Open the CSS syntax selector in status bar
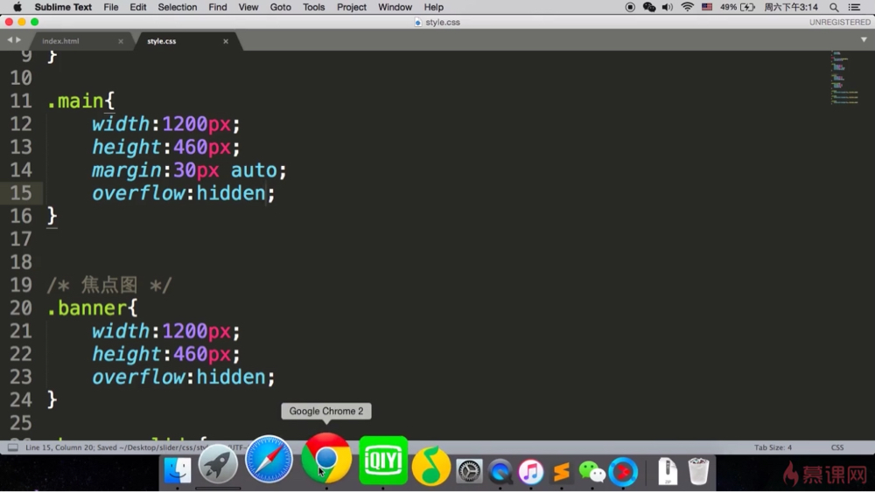The width and height of the screenshot is (875, 492). [837, 447]
